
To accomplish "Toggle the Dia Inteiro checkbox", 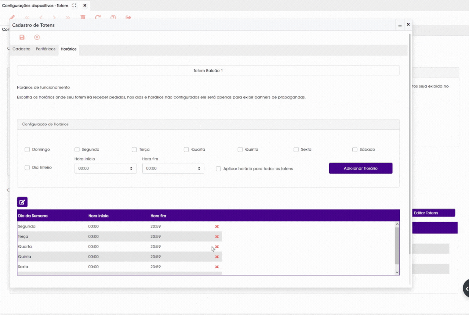I will (x=27, y=167).
